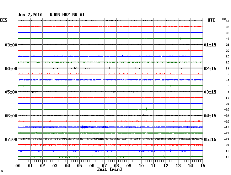
Task: Select minute tick label "10"
Action: coord(141,166)
